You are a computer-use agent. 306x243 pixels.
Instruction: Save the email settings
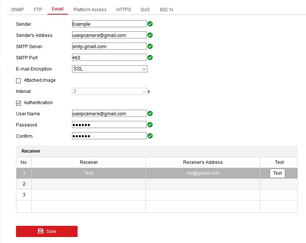(47, 231)
